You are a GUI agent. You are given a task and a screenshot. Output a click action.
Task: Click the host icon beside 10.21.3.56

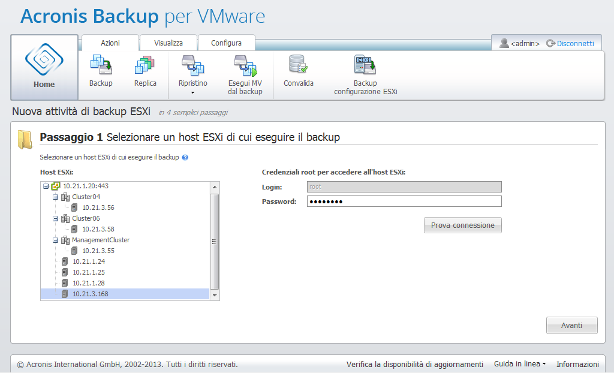(74, 207)
